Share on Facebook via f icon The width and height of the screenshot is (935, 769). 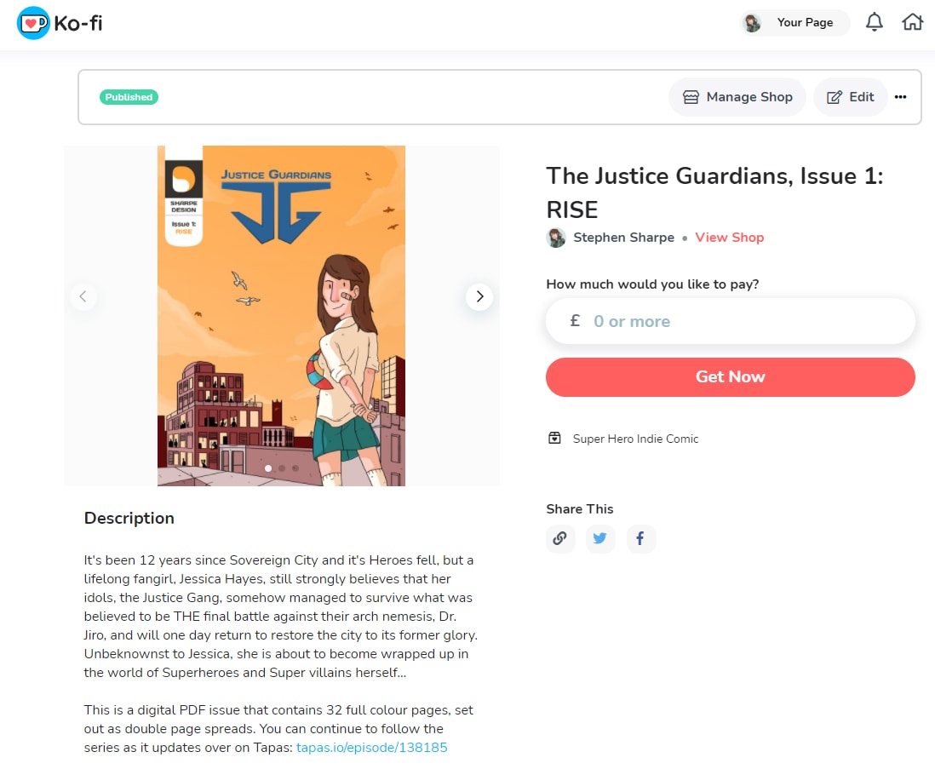[x=640, y=538]
